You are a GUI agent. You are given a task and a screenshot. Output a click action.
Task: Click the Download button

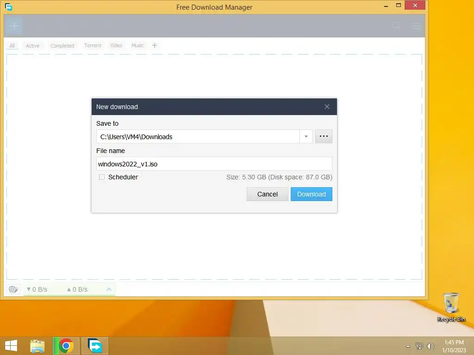point(312,194)
